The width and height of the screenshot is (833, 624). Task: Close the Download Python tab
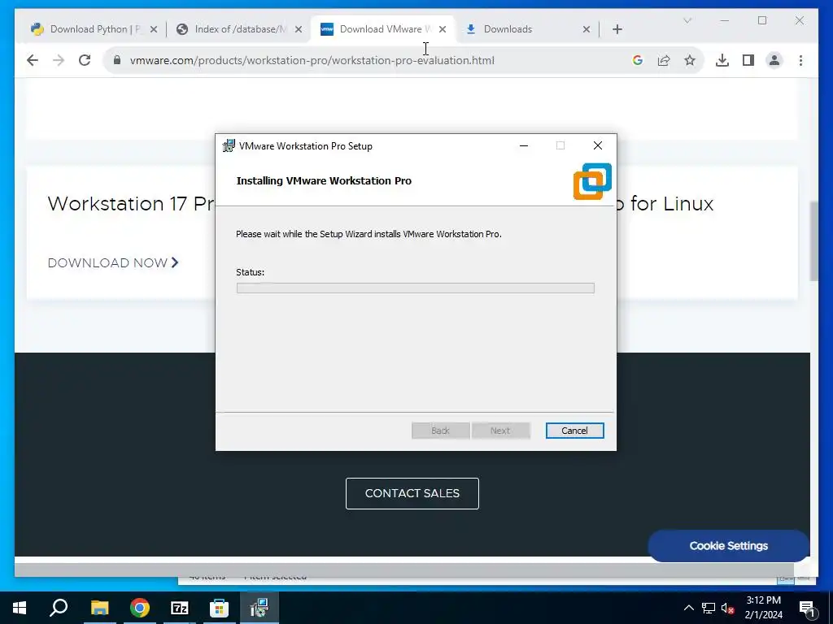[154, 29]
